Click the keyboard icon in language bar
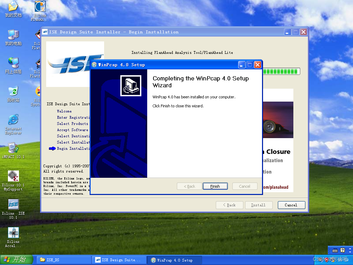The width and height of the screenshot is (353, 265). 335,251
